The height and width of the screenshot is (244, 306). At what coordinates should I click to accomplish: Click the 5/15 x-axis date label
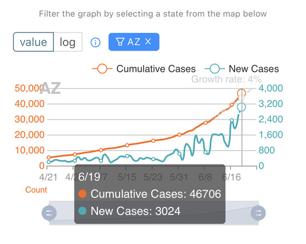(x=127, y=177)
